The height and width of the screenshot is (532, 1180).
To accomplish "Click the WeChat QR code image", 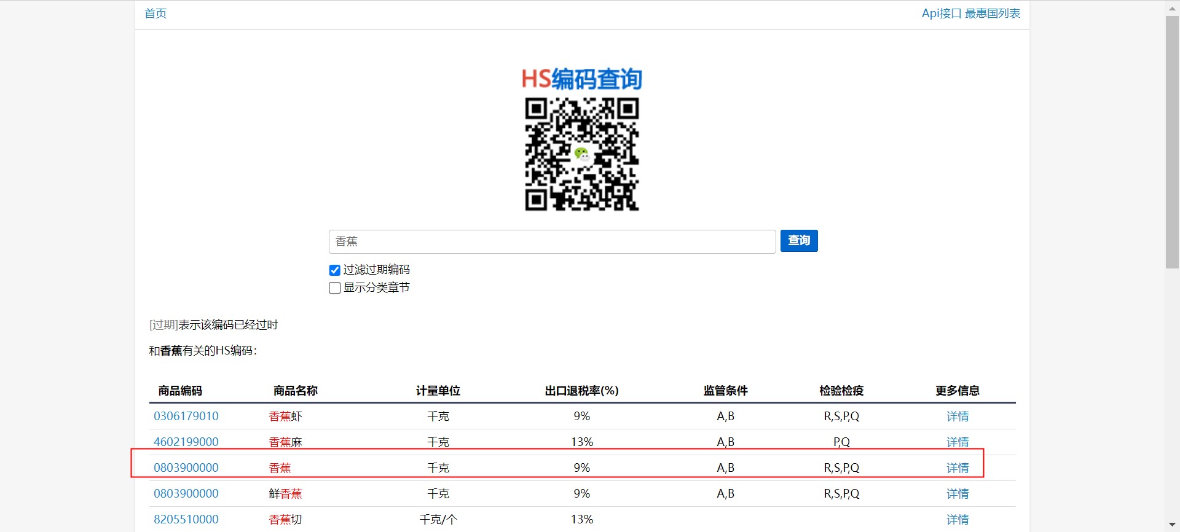I will (582, 154).
